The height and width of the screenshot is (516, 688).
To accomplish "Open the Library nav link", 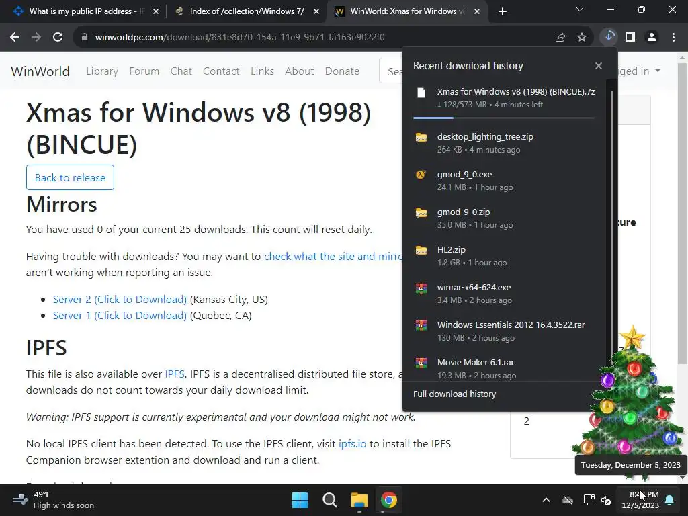I will [x=102, y=71].
